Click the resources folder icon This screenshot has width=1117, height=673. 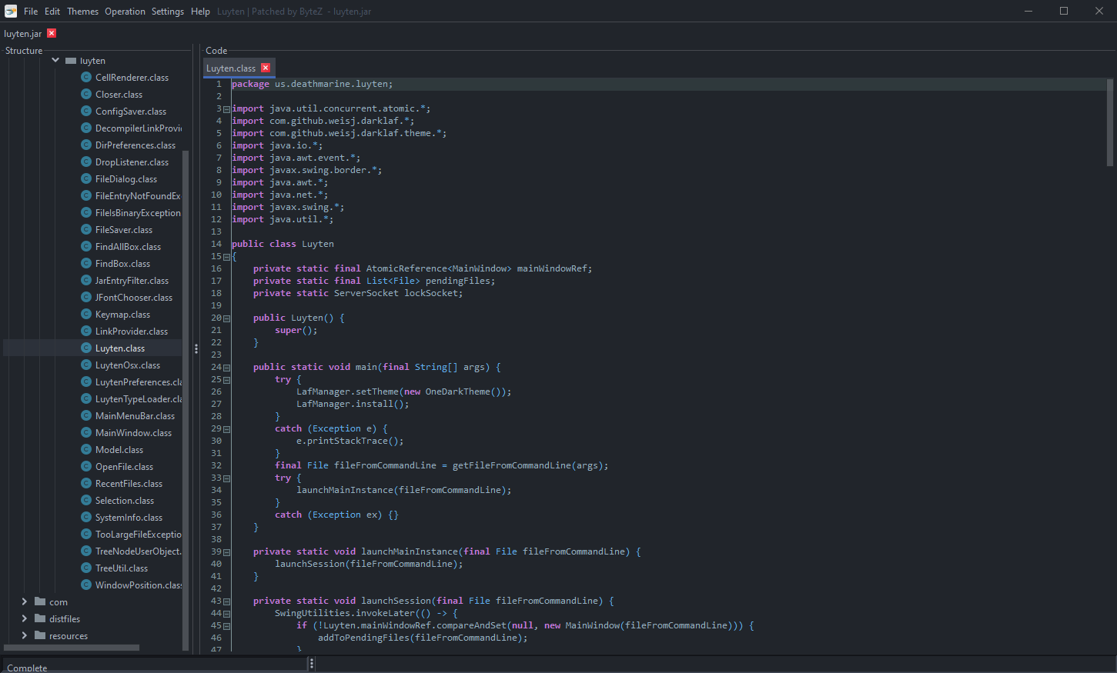(40, 635)
